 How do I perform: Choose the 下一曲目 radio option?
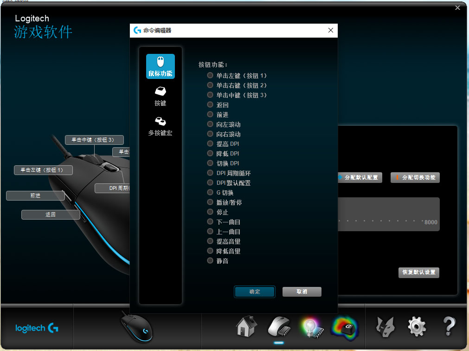coord(210,222)
